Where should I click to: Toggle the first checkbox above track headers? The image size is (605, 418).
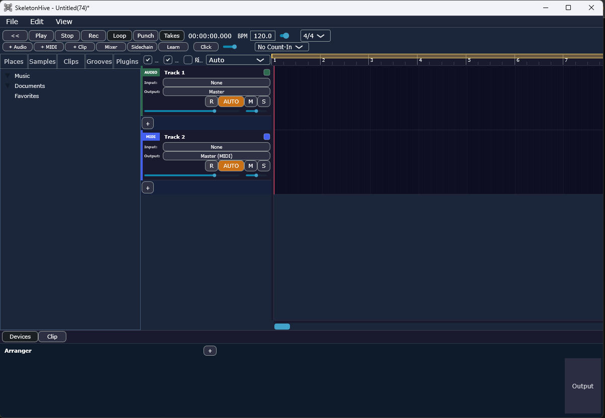pos(148,60)
